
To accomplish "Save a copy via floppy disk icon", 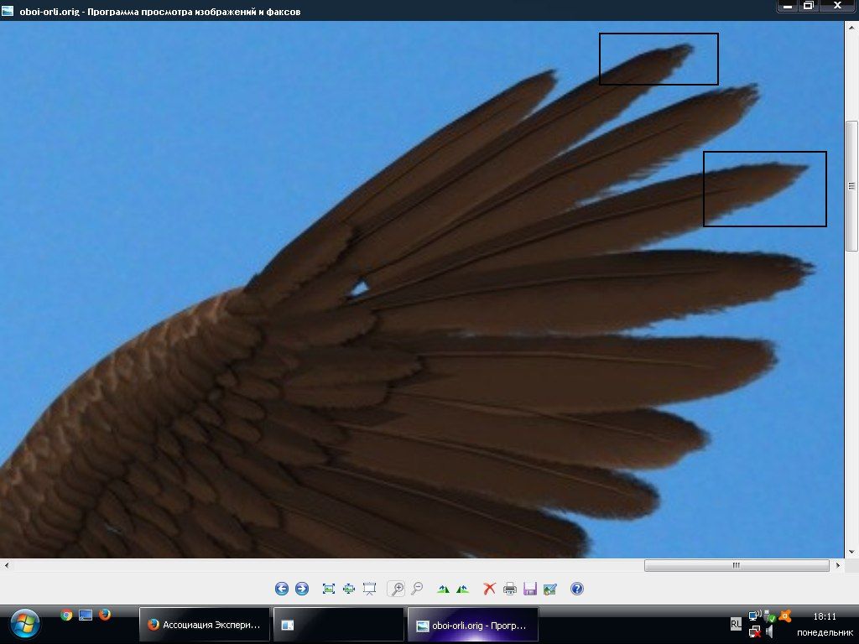I will coord(530,589).
